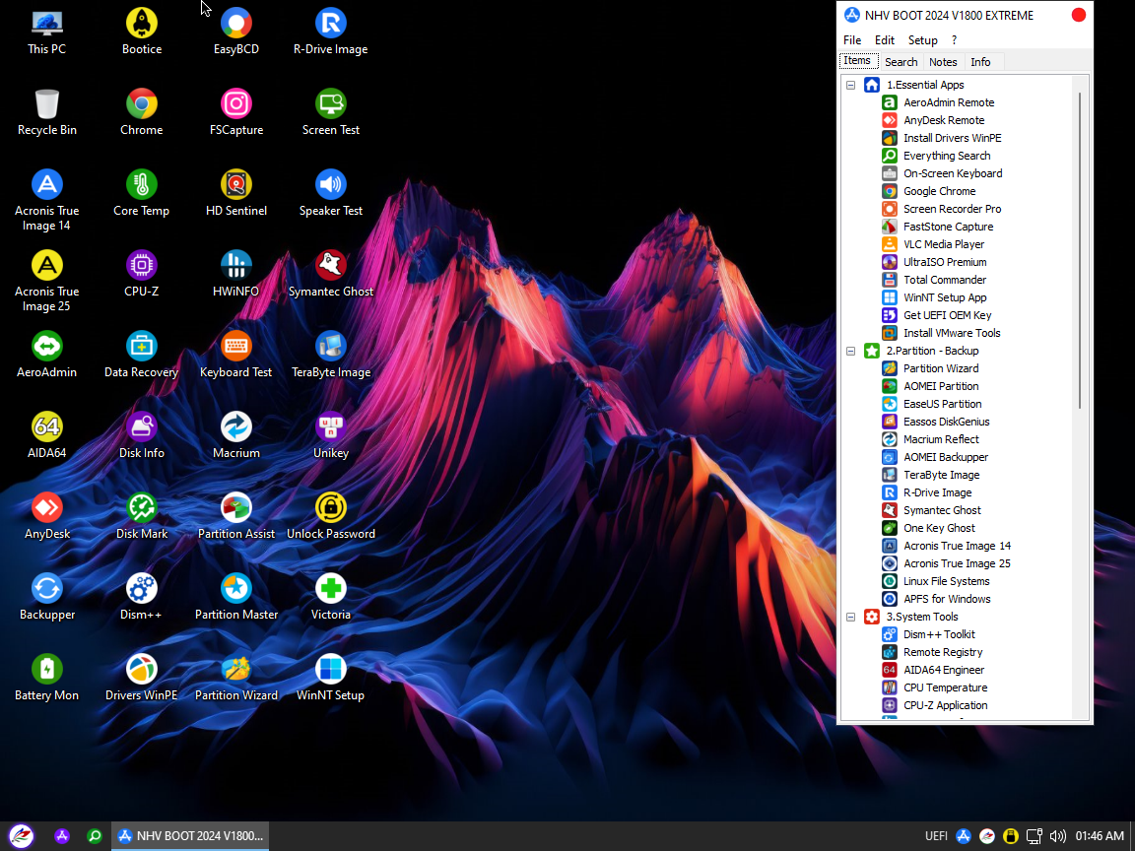Open HWiNFO desktop icon

[236, 274]
